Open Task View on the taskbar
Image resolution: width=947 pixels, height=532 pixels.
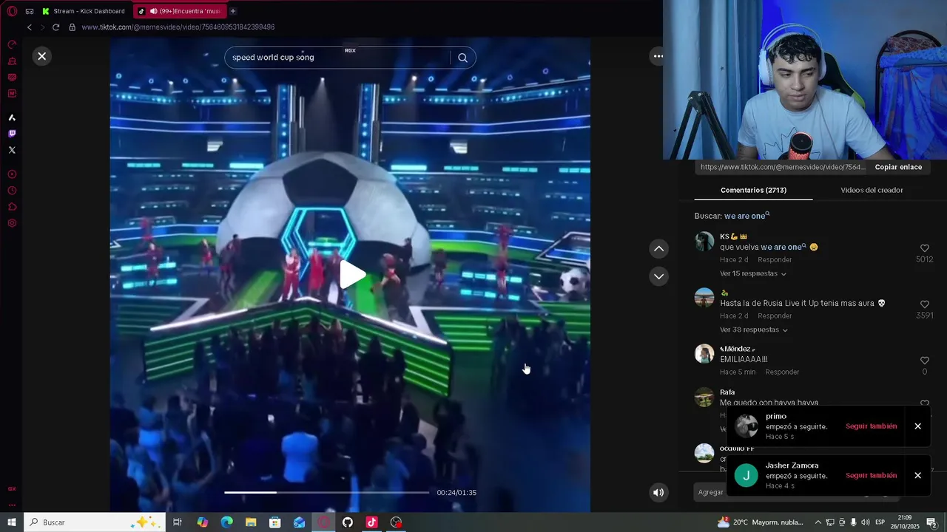pos(178,522)
